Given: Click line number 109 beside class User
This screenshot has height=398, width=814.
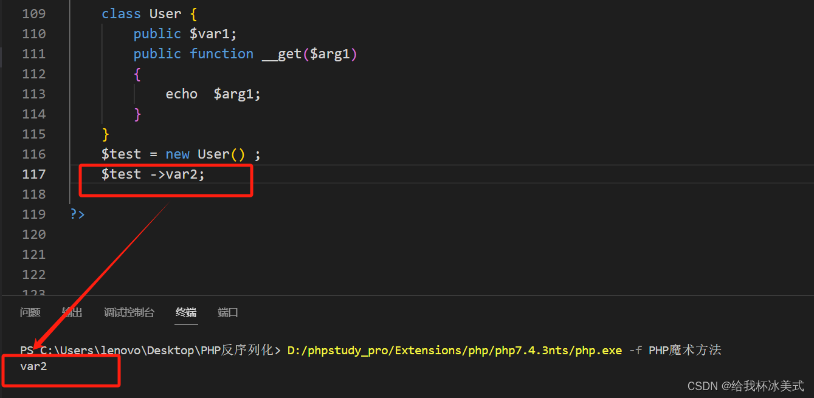Looking at the screenshot, I should 34,13.
